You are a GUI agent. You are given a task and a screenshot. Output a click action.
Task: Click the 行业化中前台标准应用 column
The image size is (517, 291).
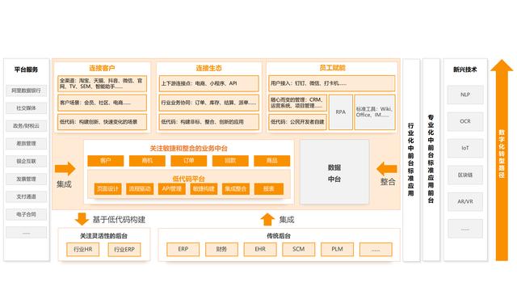coord(411,160)
